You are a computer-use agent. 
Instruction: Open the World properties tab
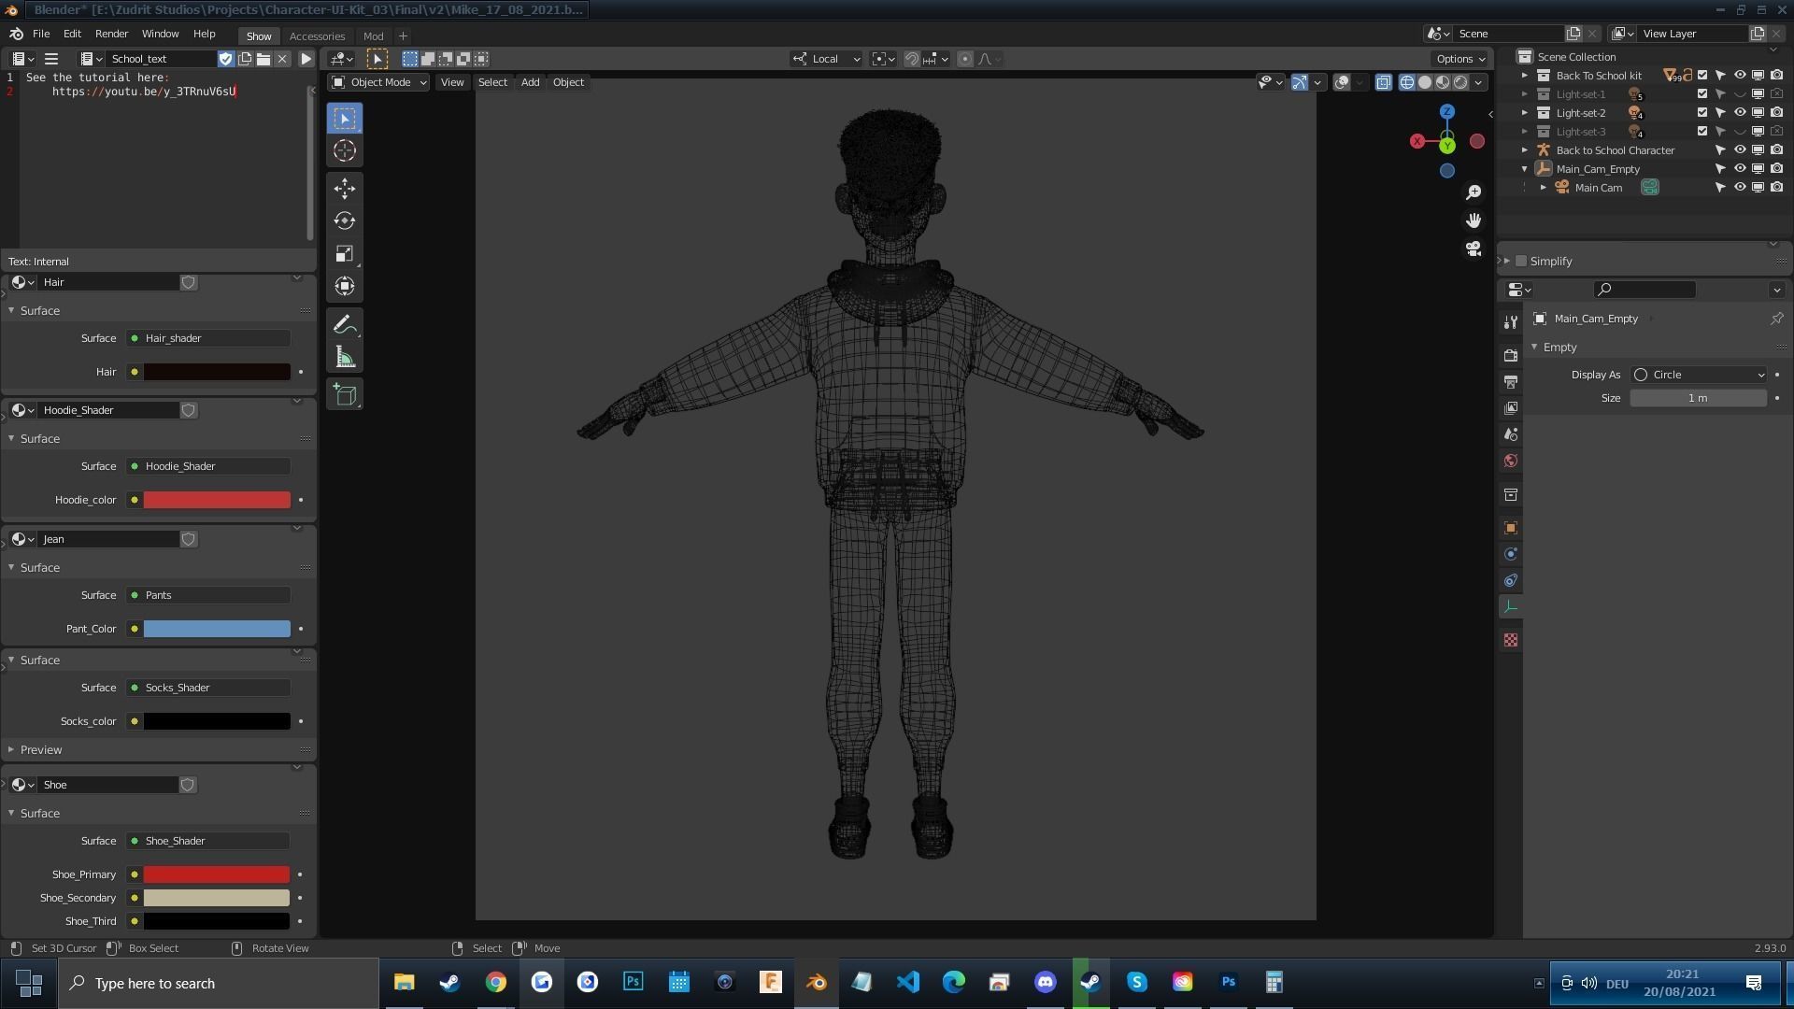tap(1511, 461)
